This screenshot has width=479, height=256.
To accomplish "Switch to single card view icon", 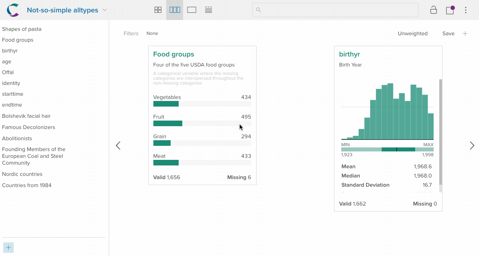I will [x=192, y=10].
